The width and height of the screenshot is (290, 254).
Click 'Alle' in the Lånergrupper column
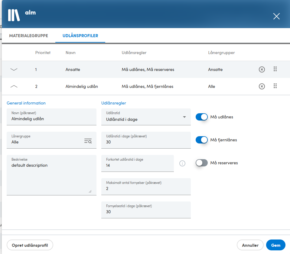(211, 86)
